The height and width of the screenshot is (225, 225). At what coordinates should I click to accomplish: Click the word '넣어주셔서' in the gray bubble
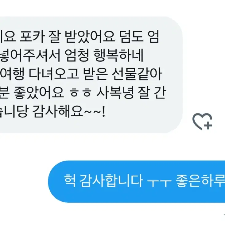(x=30, y=55)
